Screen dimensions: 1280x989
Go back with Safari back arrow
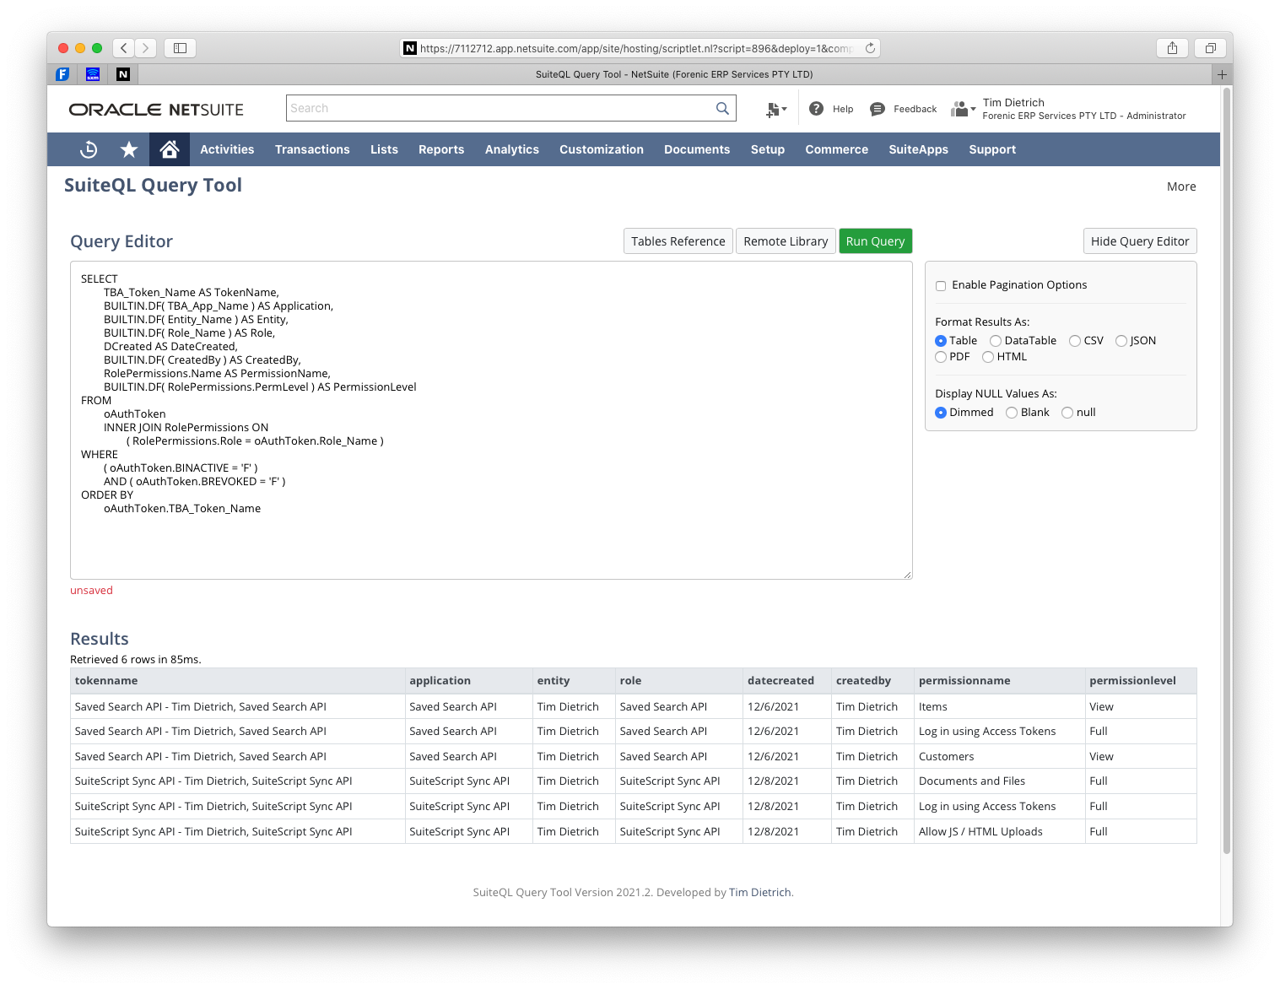point(124,48)
